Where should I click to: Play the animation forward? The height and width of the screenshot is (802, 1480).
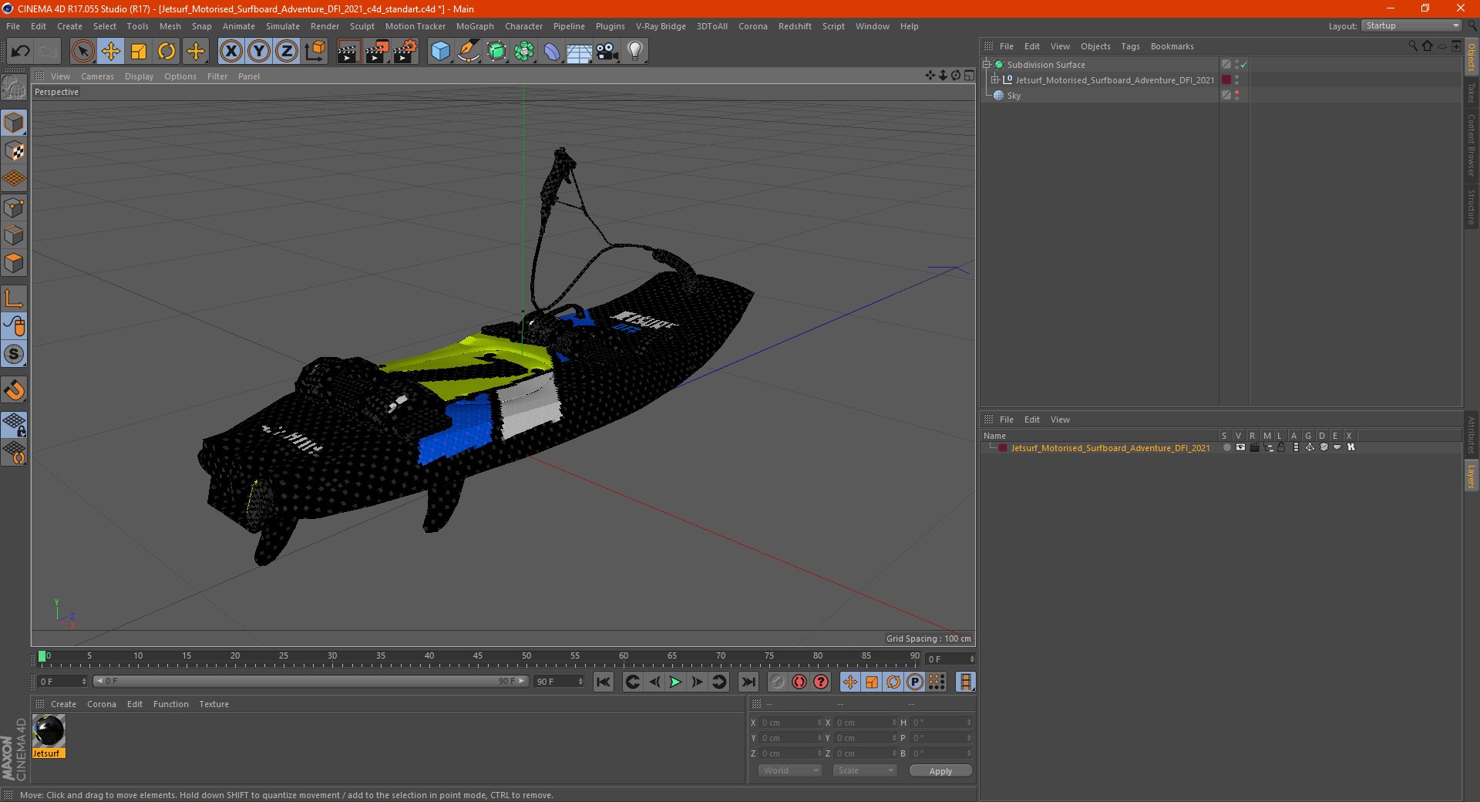675,682
